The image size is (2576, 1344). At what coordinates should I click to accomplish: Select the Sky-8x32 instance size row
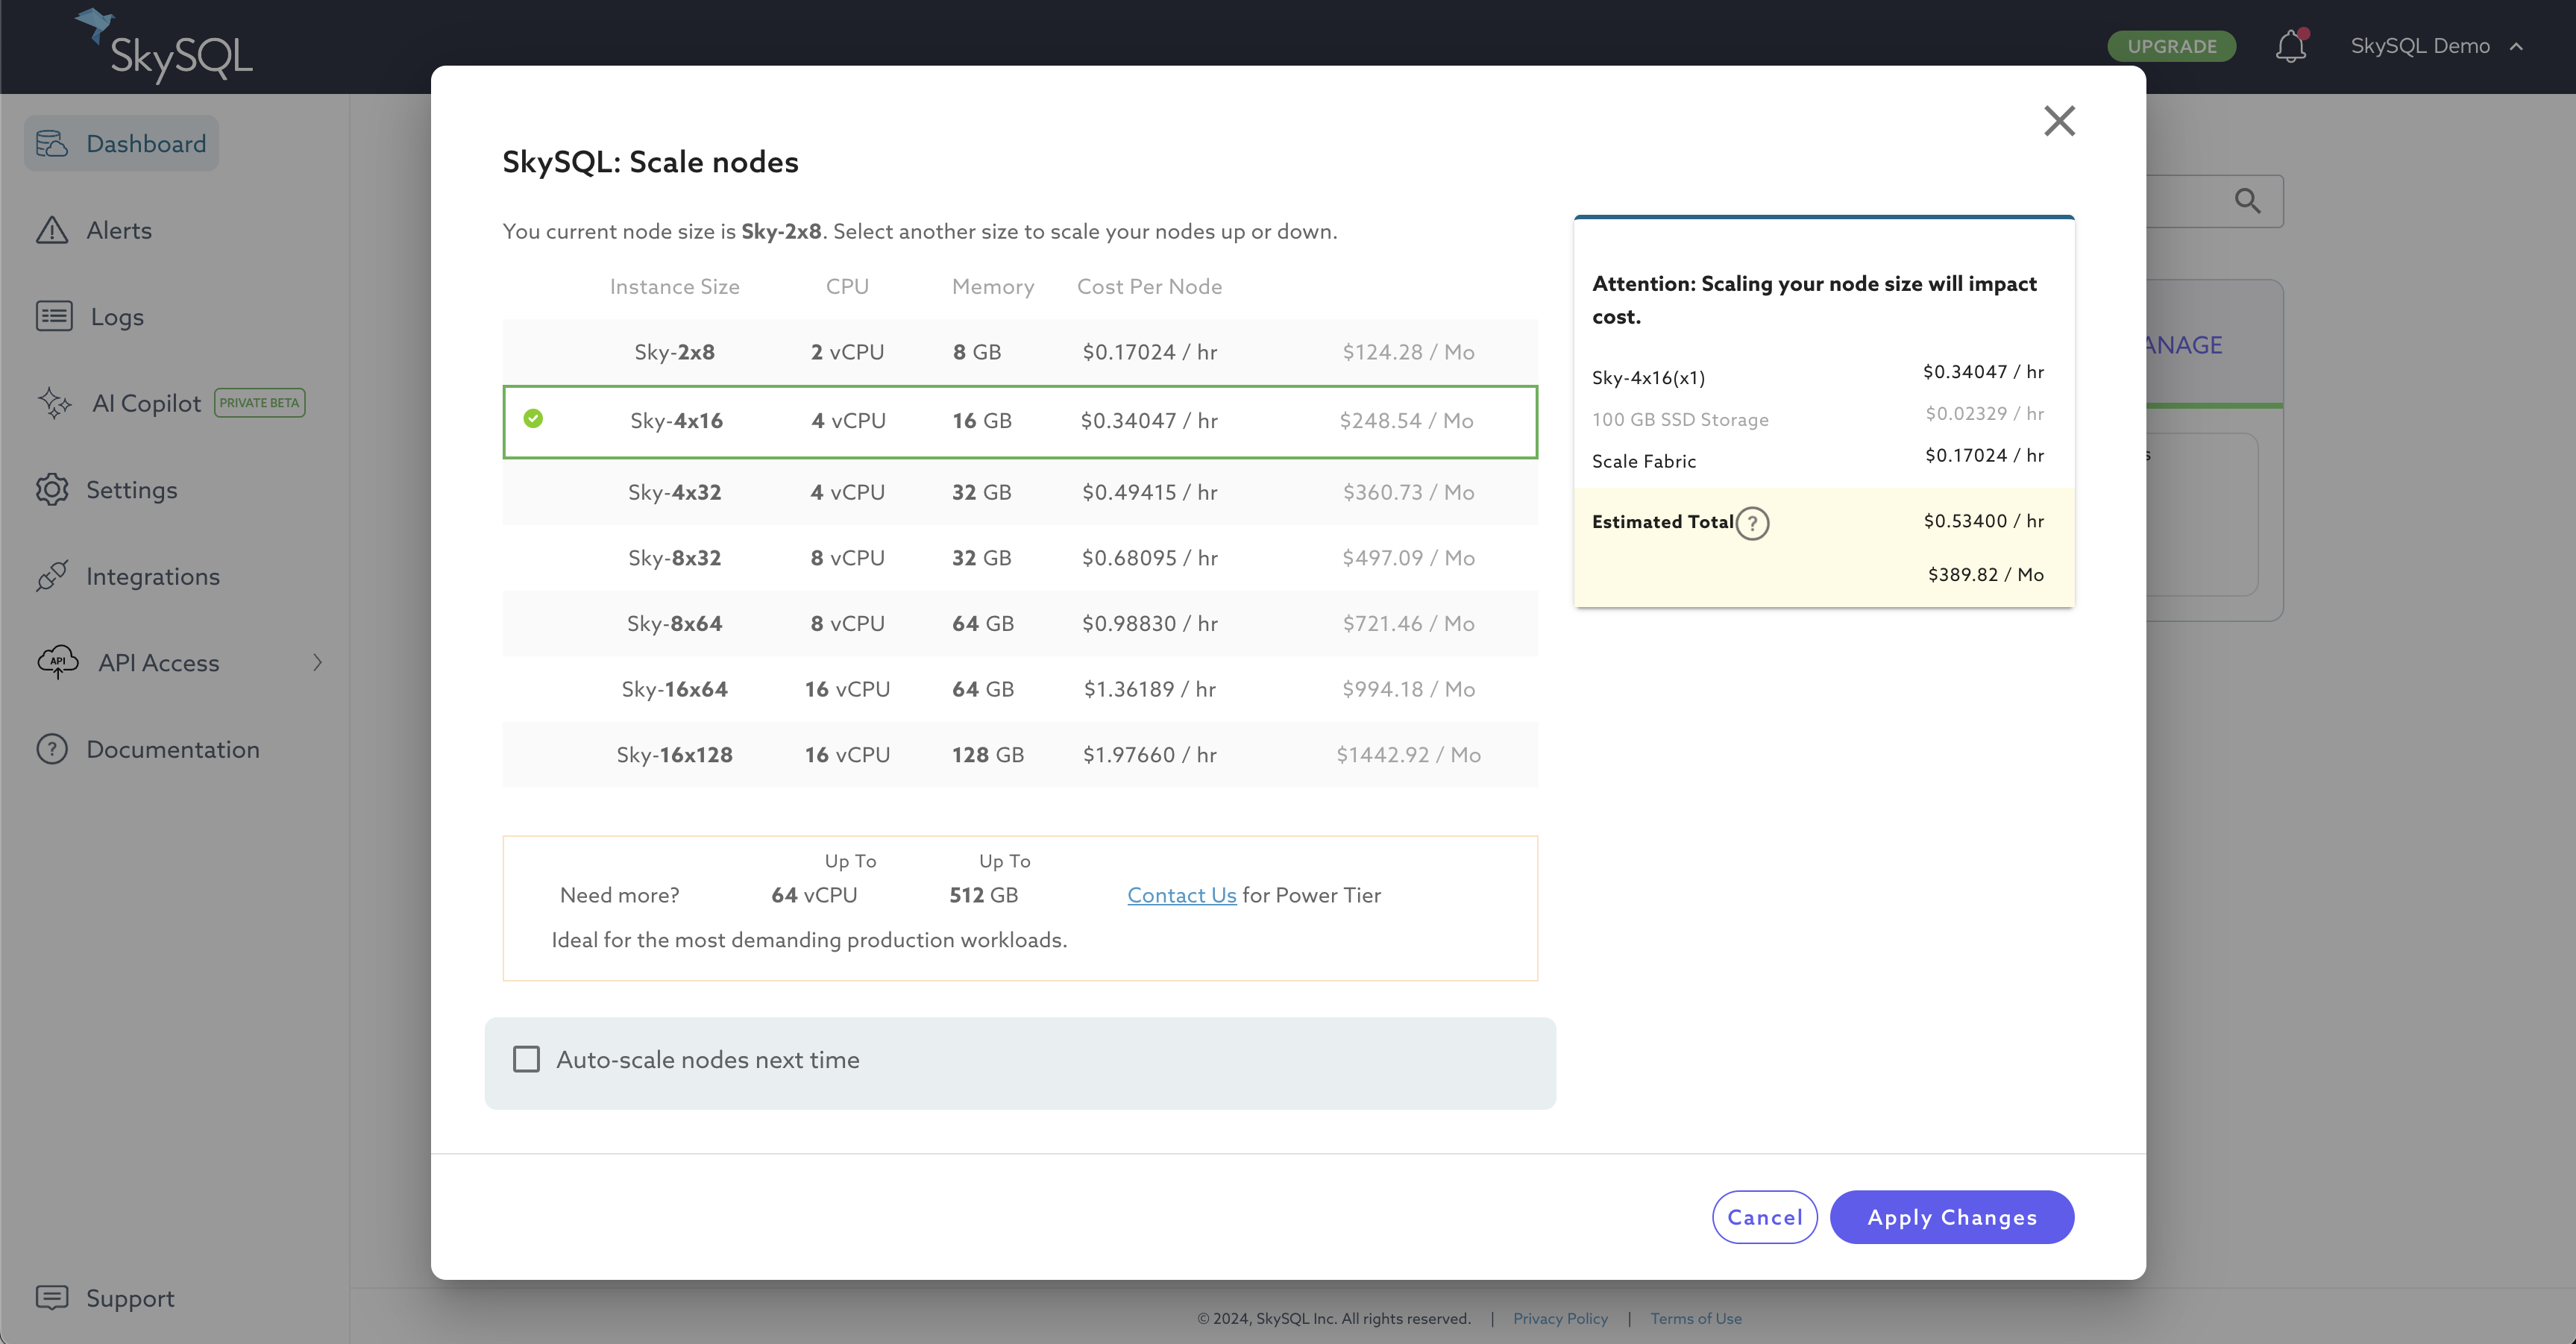(1020, 558)
